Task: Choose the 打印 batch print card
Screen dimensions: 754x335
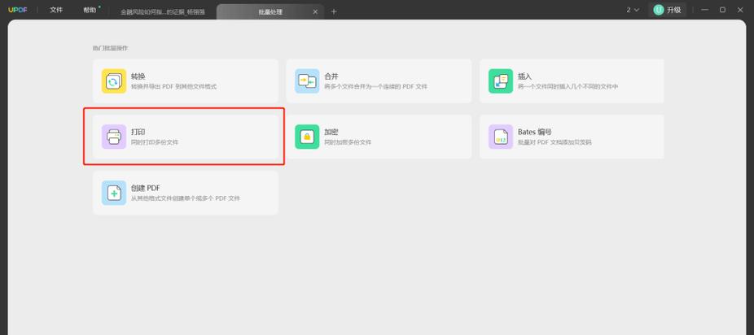Action: (x=186, y=137)
